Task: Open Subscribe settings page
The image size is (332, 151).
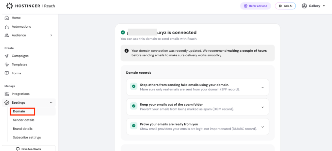Action: (27, 137)
